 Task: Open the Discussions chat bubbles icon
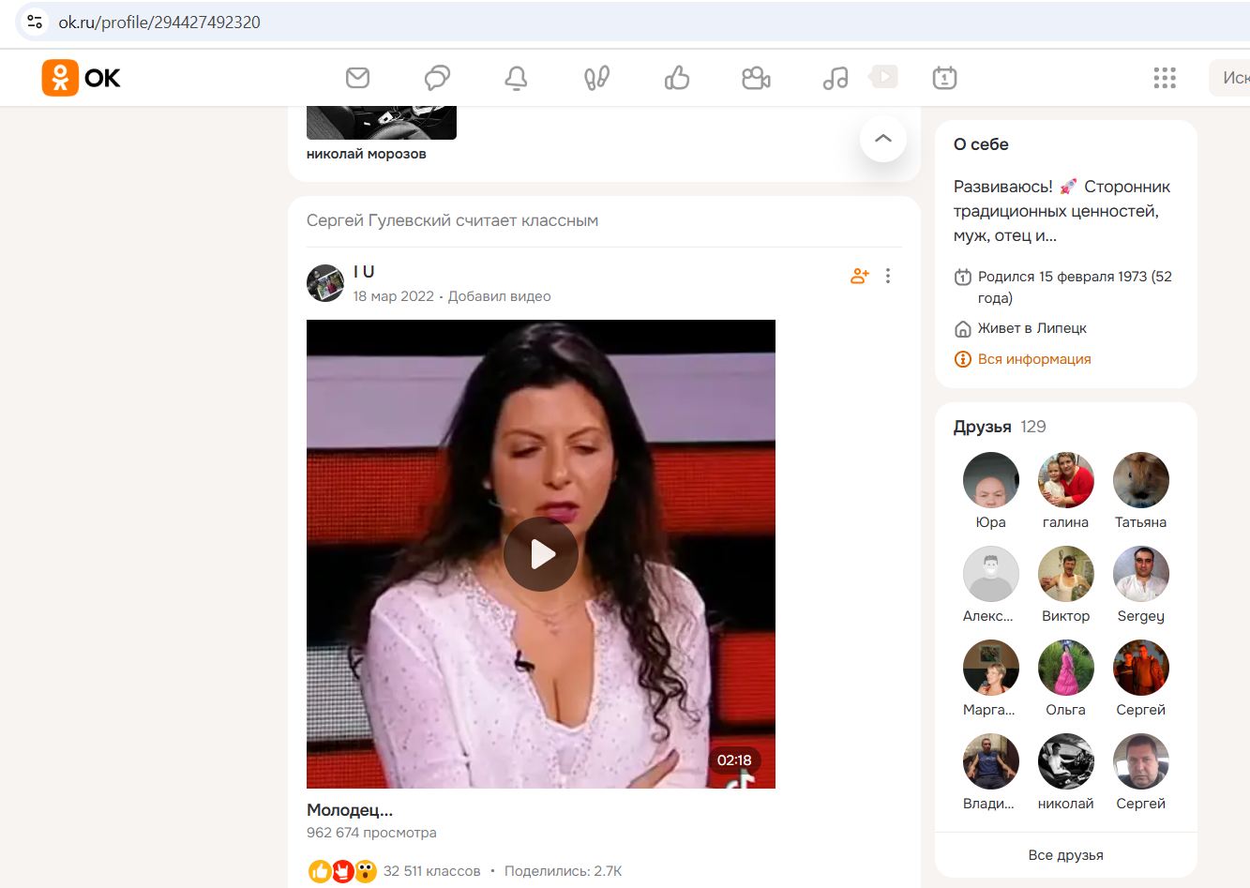click(437, 78)
